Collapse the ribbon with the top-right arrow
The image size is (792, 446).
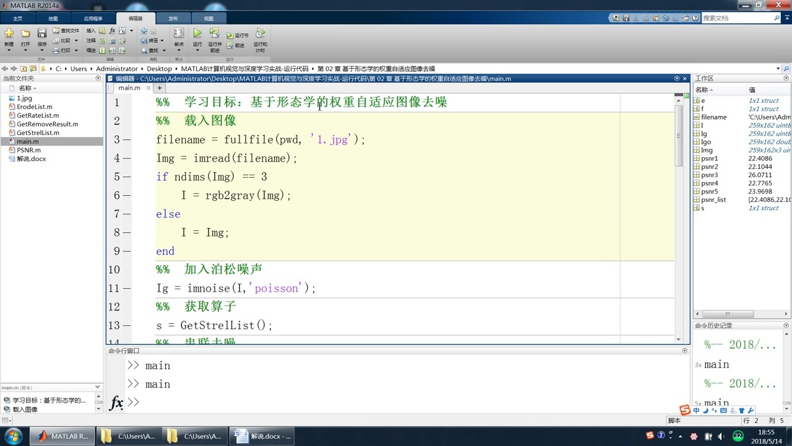click(786, 18)
